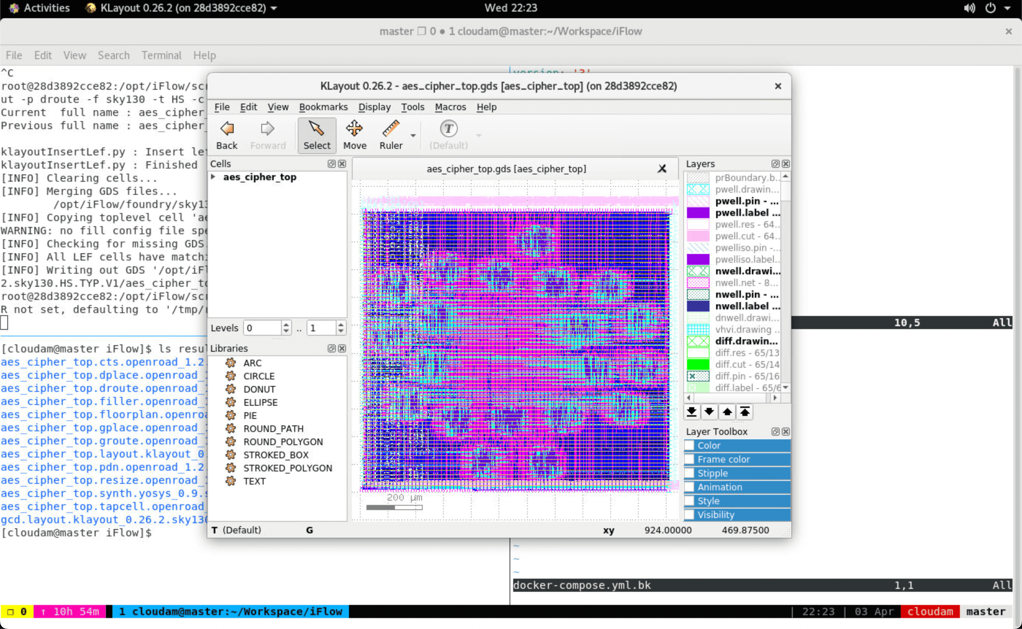Select the CIRCLE library item

(259, 377)
